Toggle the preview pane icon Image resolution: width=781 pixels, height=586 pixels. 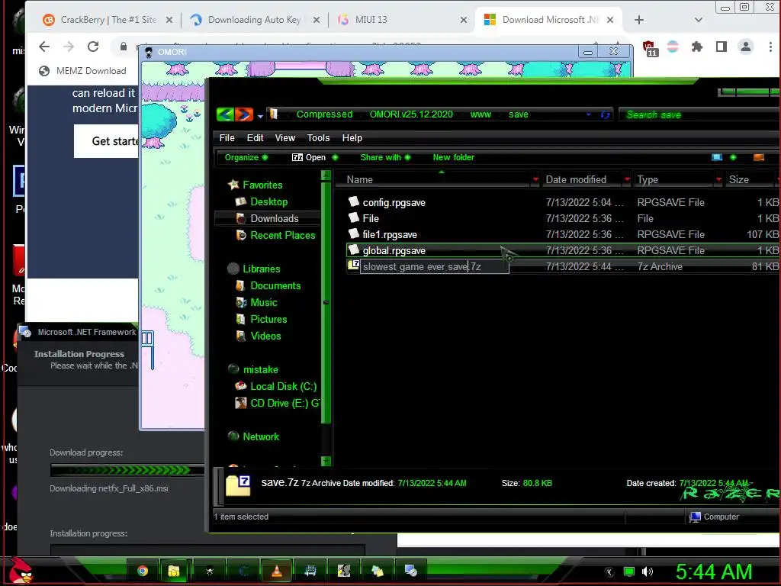[x=759, y=157]
